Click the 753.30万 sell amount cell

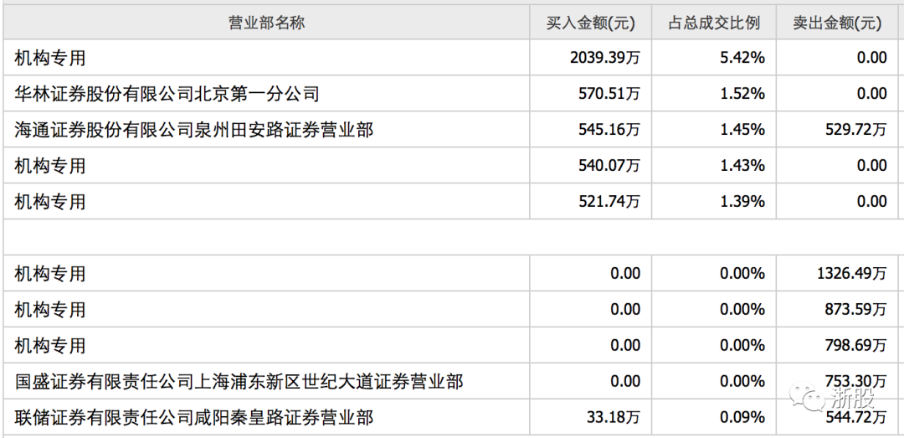tap(855, 382)
